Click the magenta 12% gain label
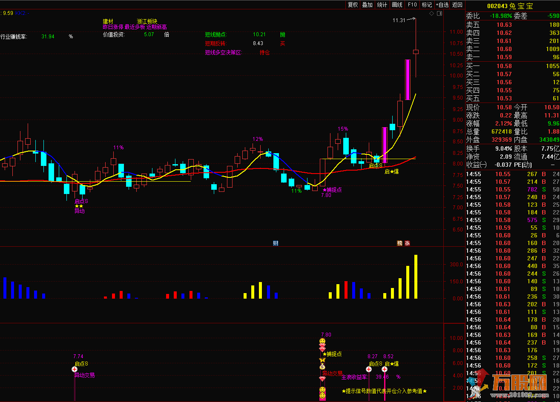This screenshot has width=560, height=402. [258, 139]
